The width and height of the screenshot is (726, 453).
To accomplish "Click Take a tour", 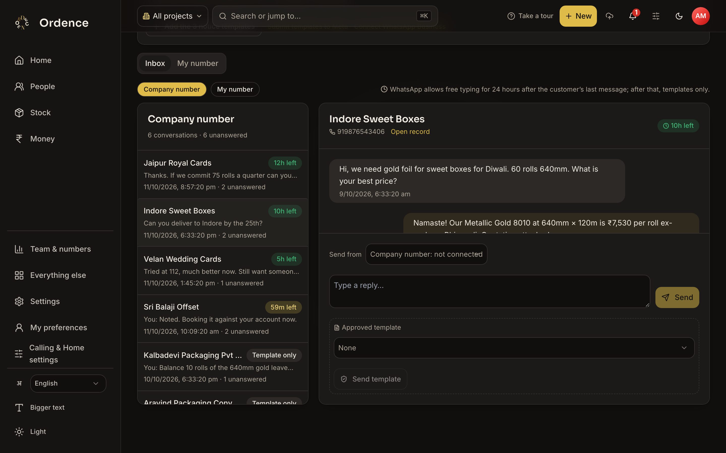I will [x=530, y=16].
